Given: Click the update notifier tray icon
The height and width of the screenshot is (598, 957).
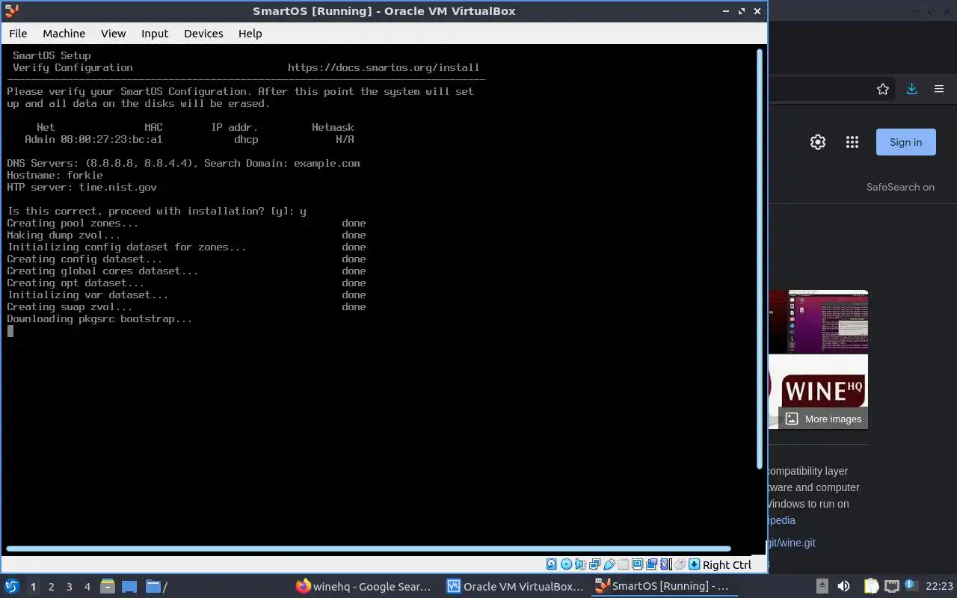Looking at the screenshot, I should click(x=910, y=585).
